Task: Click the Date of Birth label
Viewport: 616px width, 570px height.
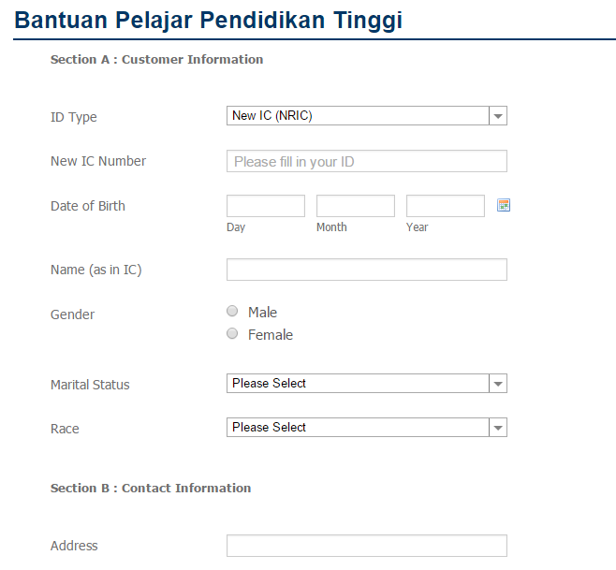Action: pyautogui.click(x=88, y=206)
